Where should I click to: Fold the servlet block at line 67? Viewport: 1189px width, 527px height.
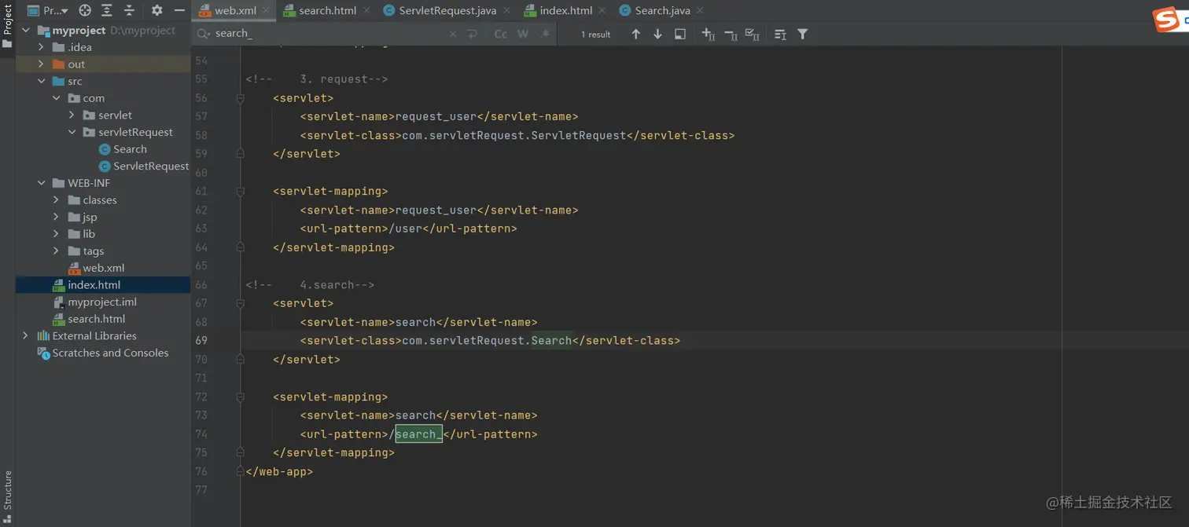[240, 303]
